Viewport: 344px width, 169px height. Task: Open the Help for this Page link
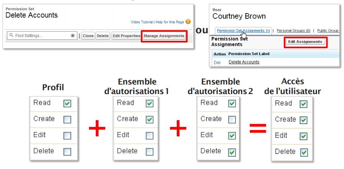169,22
